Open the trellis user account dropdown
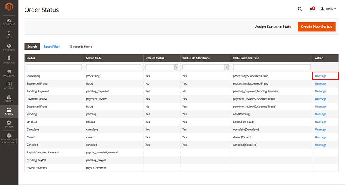345x185 pixels. point(328,9)
